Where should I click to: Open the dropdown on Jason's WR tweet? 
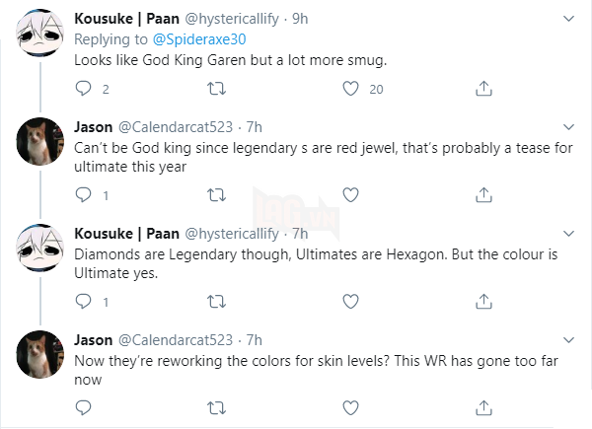tap(568, 339)
